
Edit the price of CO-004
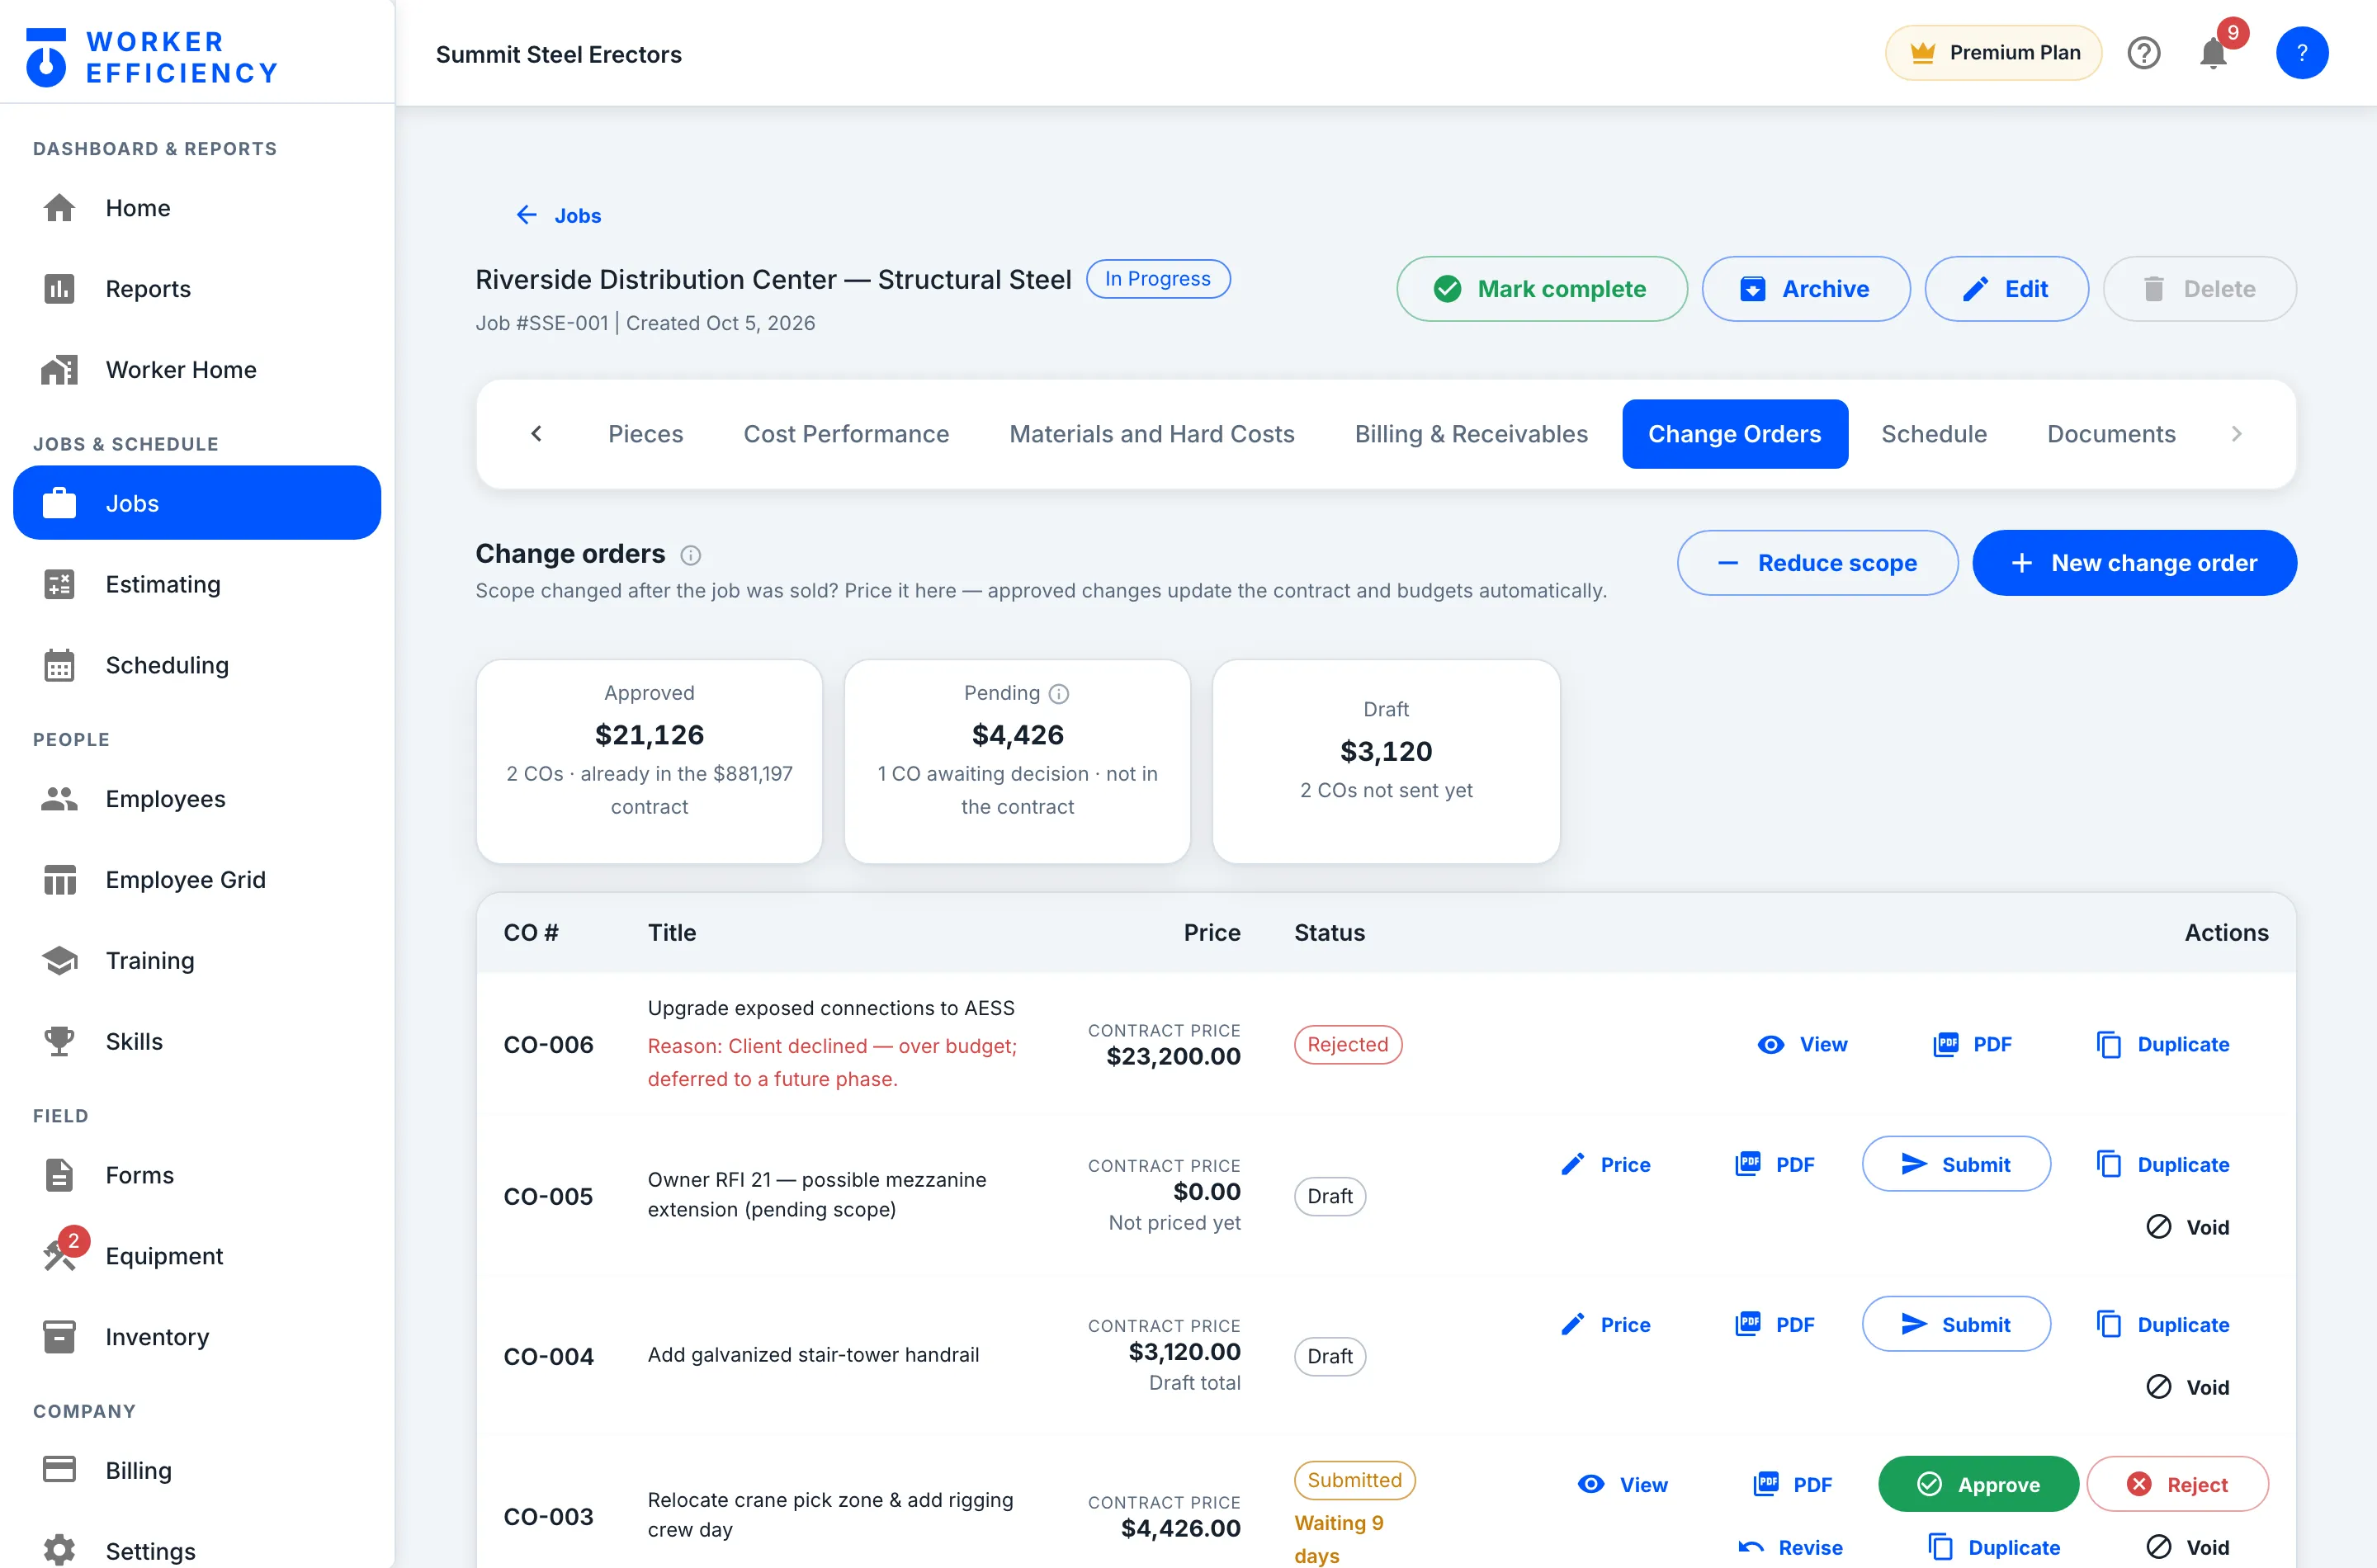click(1605, 1324)
